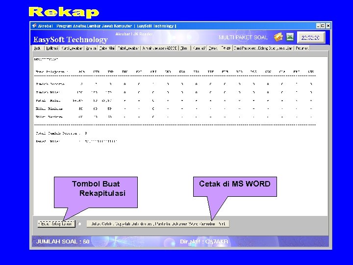Image resolution: width=353 pixels, height=265 pixels.
Task: Click the Rerata Nilai summary line
Action: (x=76, y=141)
